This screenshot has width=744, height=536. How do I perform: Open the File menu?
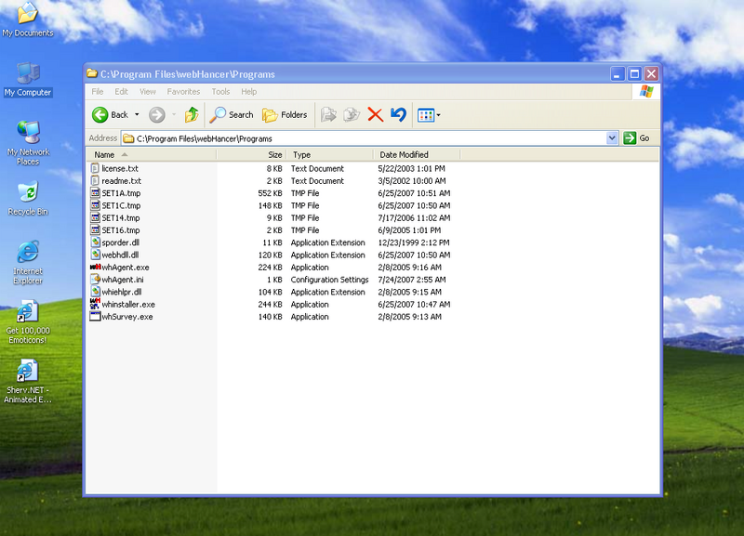tap(98, 91)
